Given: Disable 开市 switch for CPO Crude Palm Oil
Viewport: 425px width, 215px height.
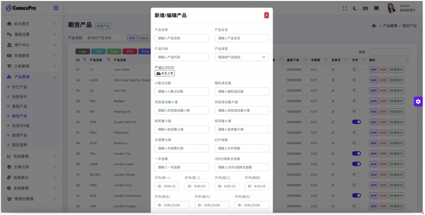Looking at the screenshot, I should 356,122.
